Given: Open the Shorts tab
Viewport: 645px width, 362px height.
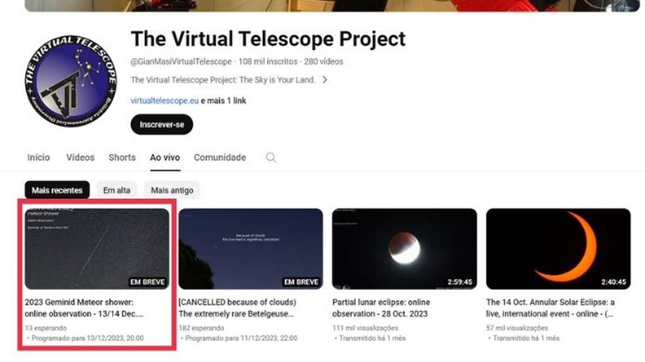Looking at the screenshot, I should 122,157.
